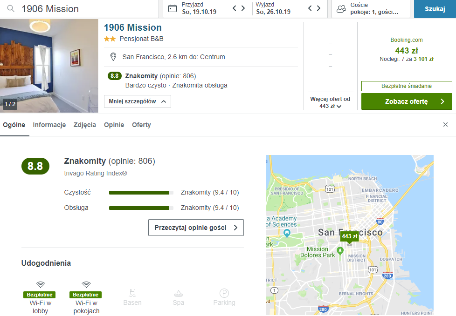Viewport: 456px width, 316px height.
Task: Click the guests people icon
Action: [341, 8]
